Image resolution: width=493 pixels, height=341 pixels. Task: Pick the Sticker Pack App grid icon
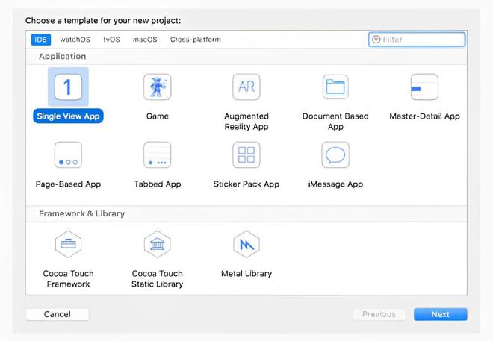[246, 154]
